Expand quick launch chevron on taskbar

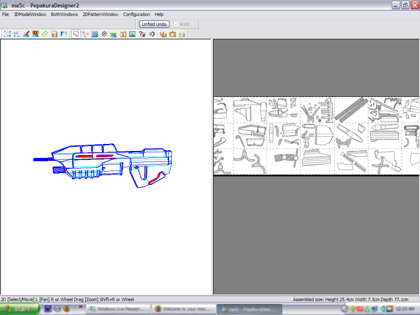[81, 307]
